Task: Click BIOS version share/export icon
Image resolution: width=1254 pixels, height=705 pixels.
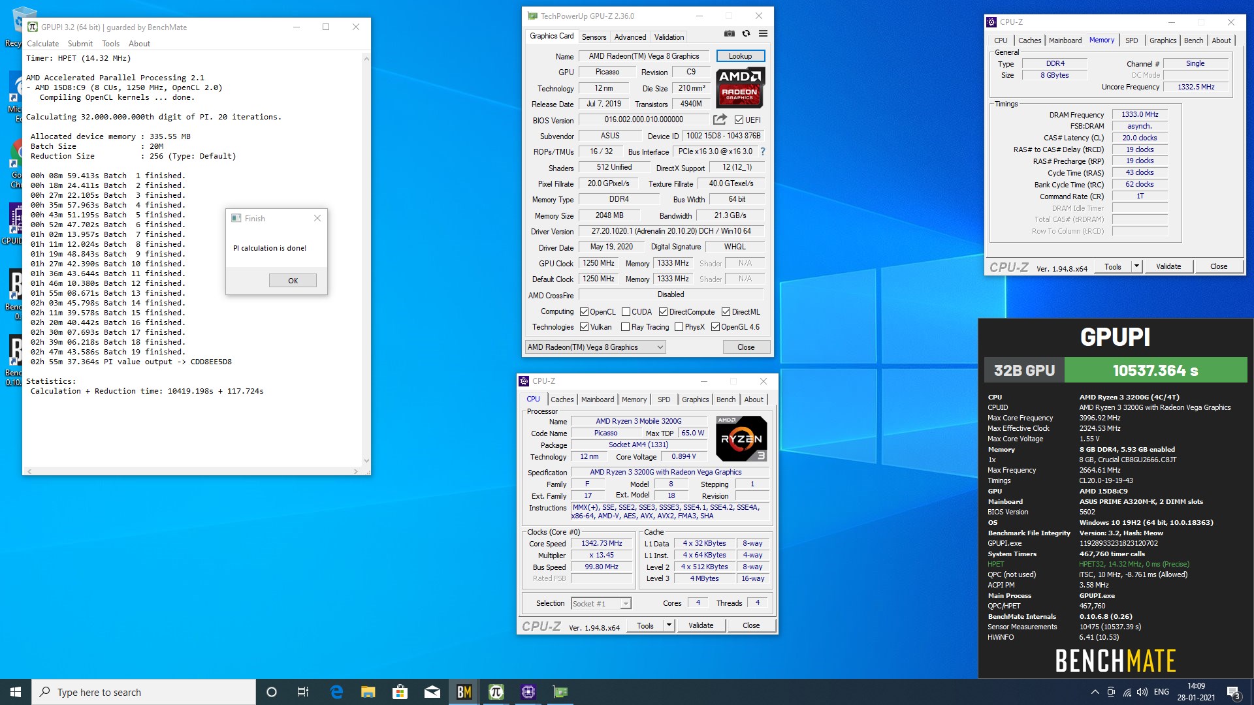Action: click(720, 119)
